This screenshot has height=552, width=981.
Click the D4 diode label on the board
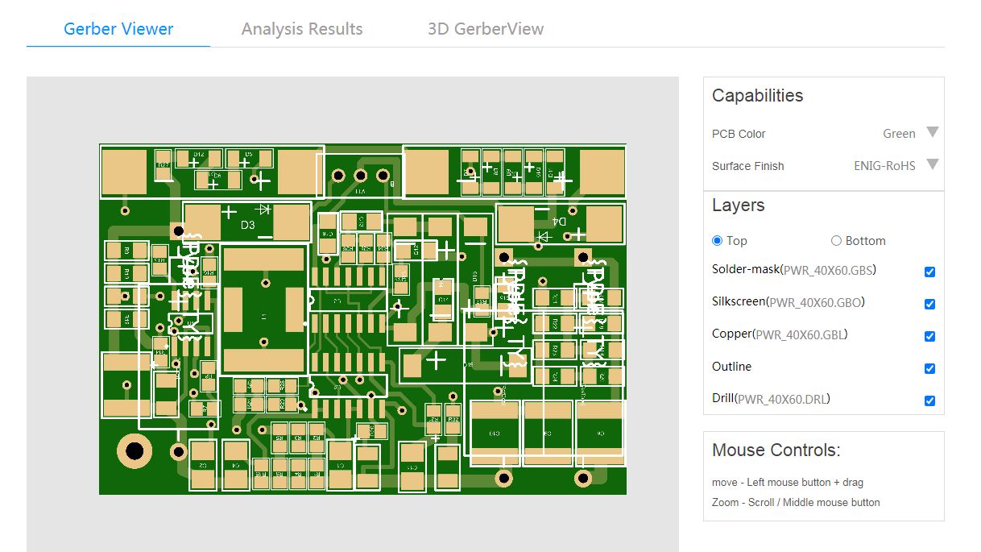[561, 221]
